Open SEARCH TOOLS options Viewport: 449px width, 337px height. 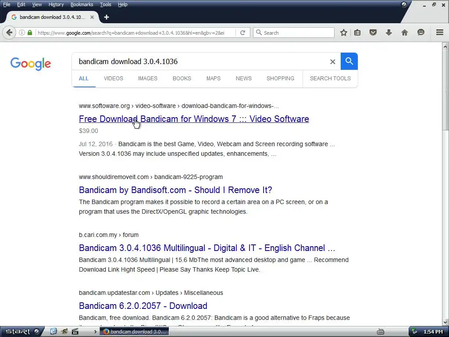point(330,79)
